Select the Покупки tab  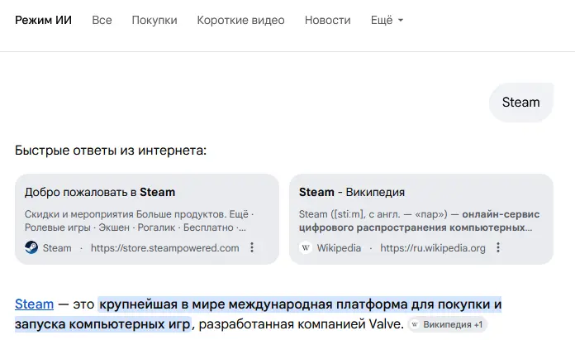(154, 20)
